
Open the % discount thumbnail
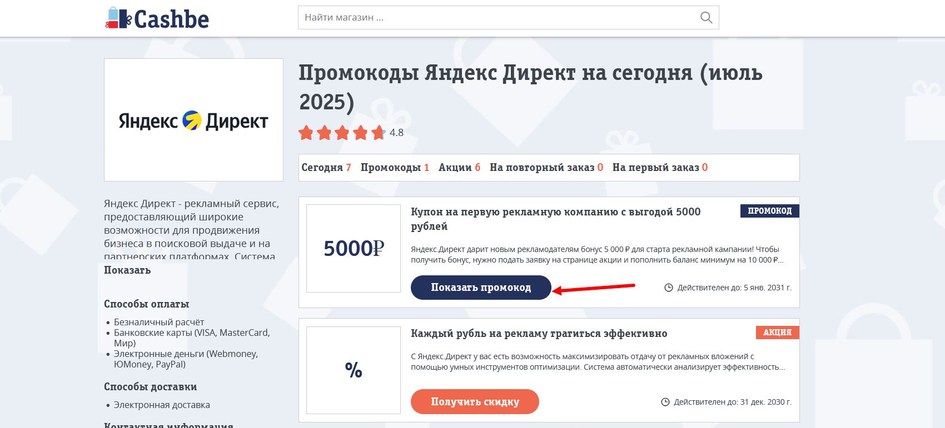354,370
